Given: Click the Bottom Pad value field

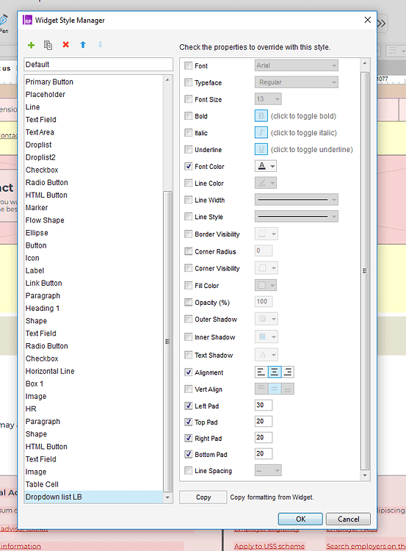Looking at the screenshot, I should 264,454.
